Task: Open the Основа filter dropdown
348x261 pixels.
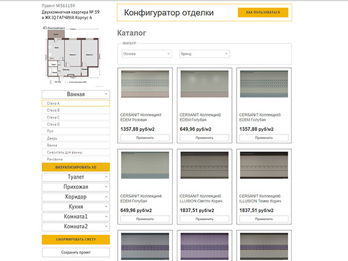Action: (x=147, y=54)
